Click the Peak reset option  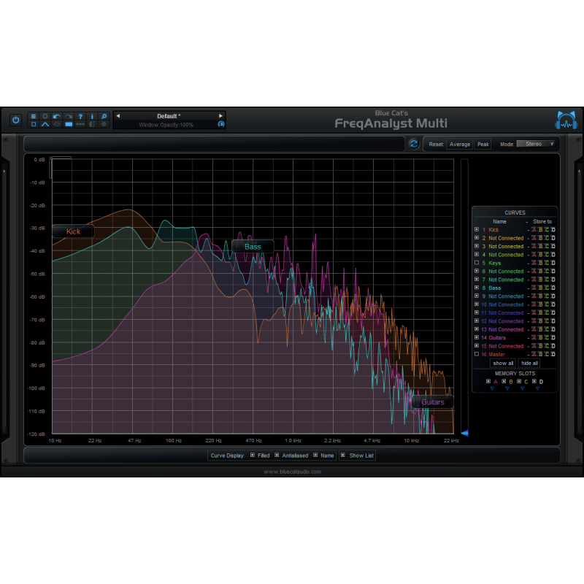click(x=482, y=144)
